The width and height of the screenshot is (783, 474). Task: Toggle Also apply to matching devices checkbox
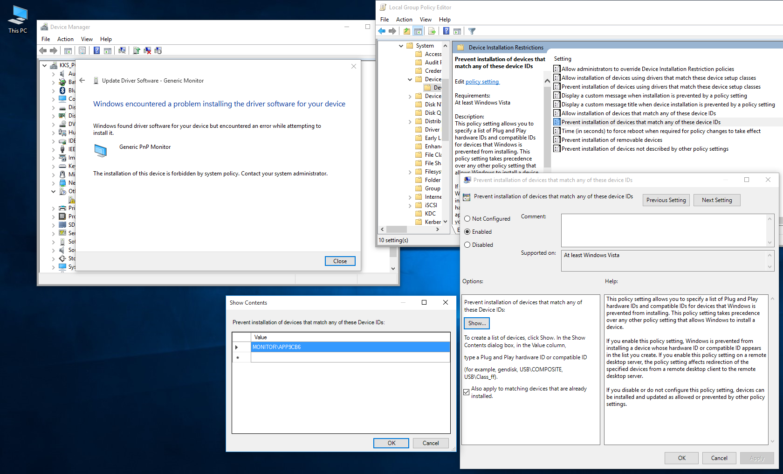(x=467, y=392)
